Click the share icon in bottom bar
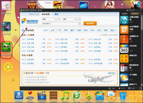 click(x=110, y=89)
